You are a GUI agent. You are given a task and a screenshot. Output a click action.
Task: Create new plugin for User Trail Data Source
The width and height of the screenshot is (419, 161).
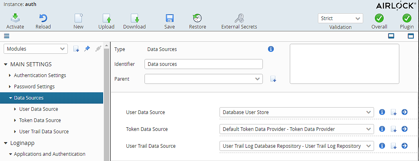(393, 146)
